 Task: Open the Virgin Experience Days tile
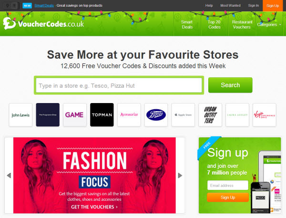point(264,115)
